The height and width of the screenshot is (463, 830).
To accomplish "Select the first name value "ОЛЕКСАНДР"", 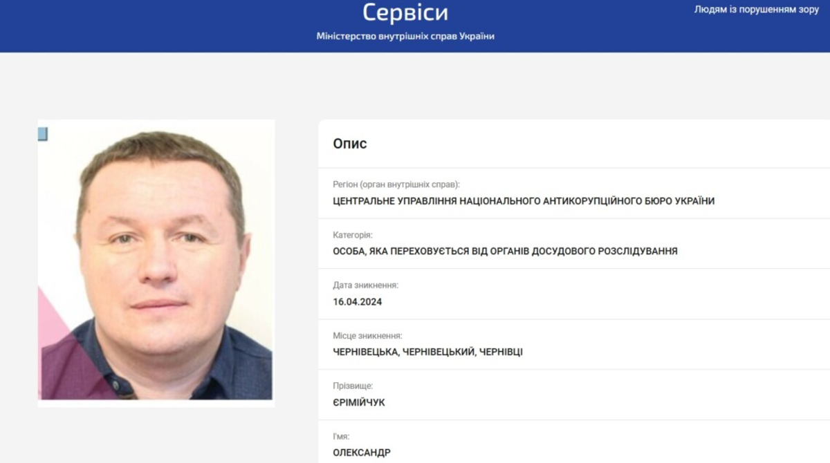I will pyautogui.click(x=362, y=453).
